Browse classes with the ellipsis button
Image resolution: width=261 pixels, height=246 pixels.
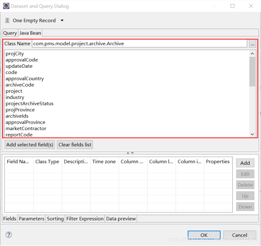click(252, 44)
